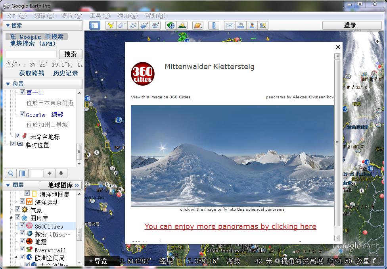Expand the 海洋运动 tree node
The width and height of the screenshot is (387, 269).
16,202
